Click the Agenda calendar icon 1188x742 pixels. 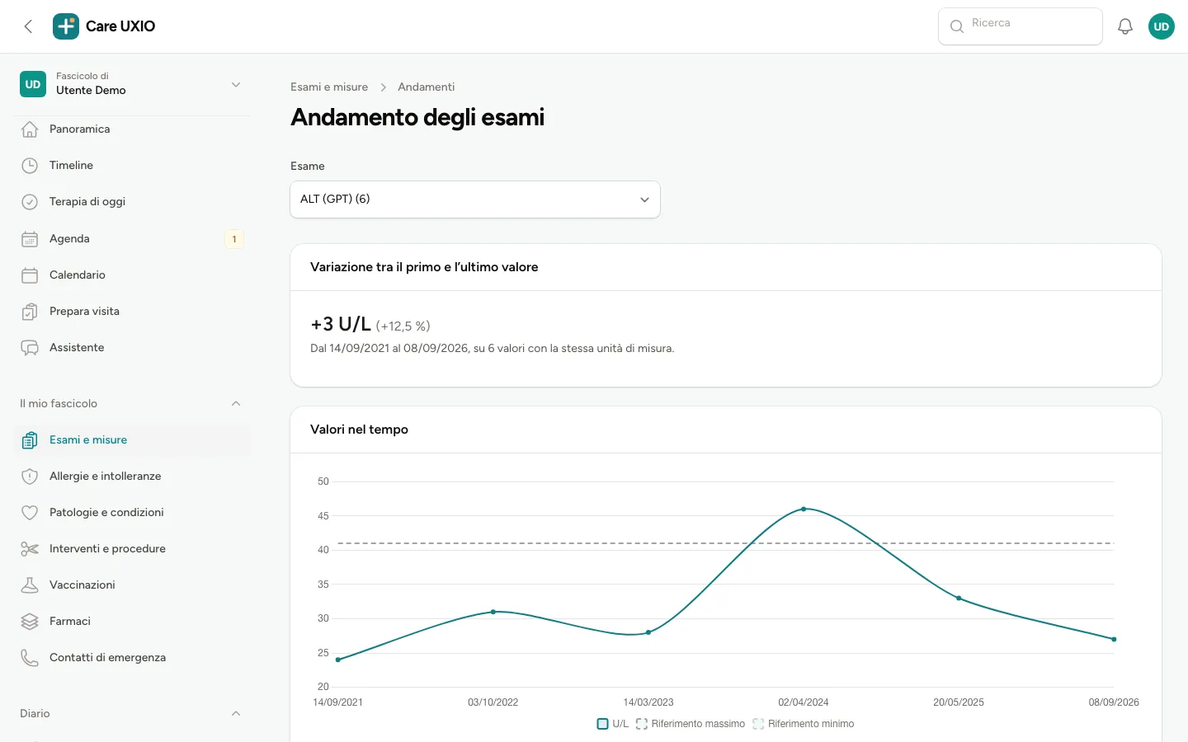(30, 239)
